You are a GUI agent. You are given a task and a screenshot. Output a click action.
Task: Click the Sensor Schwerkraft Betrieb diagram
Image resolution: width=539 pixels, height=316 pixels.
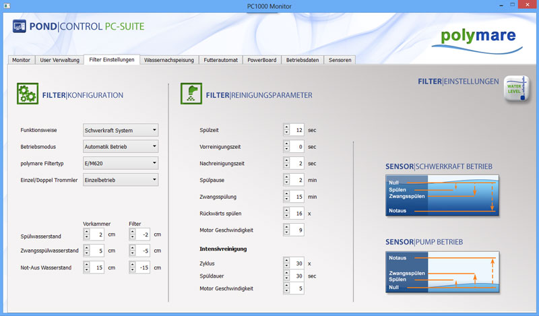coord(441,196)
